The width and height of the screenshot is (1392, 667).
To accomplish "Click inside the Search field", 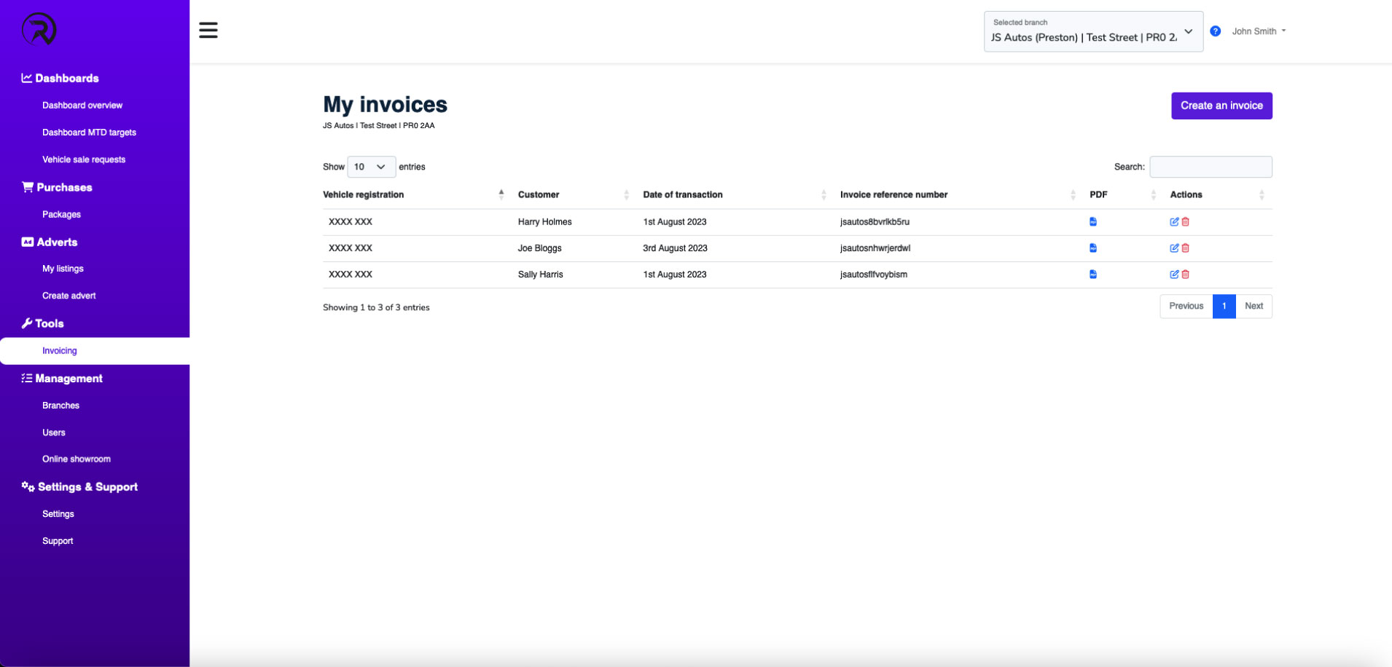I will coord(1210,167).
